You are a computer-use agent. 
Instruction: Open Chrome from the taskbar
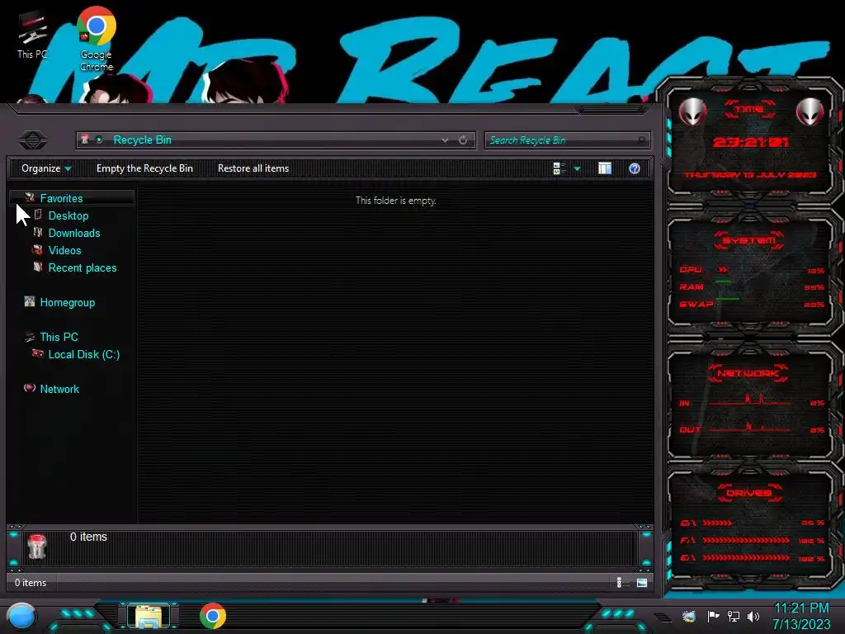click(x=213, y=616)
